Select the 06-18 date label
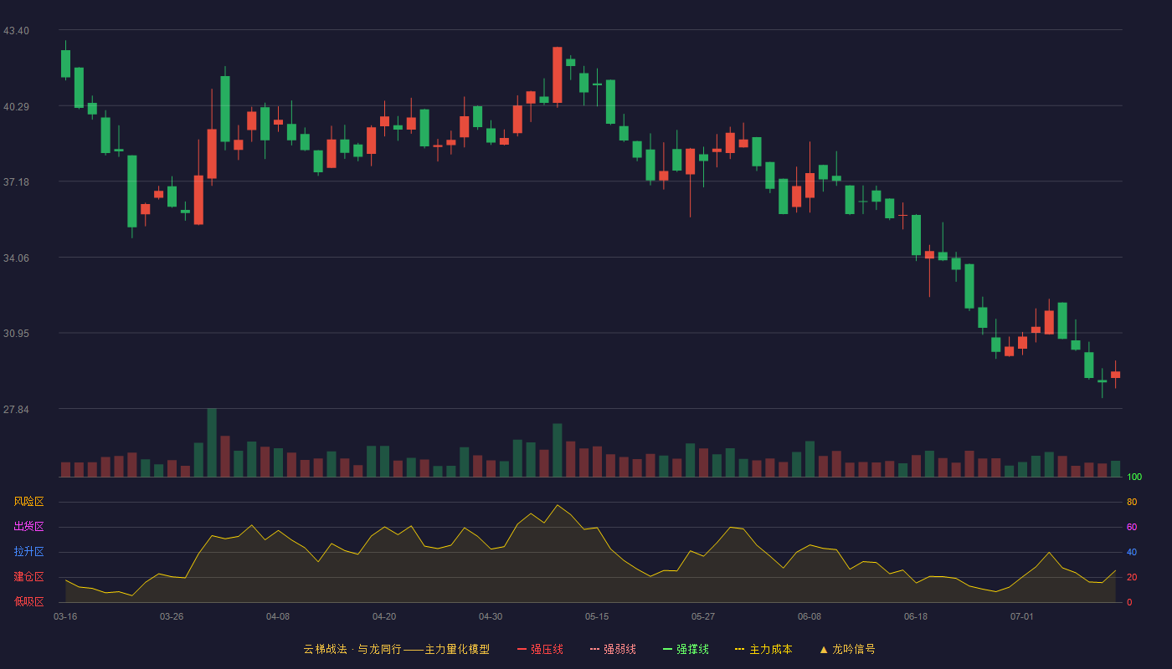The image size is (1172, 669). click(916, 616)
